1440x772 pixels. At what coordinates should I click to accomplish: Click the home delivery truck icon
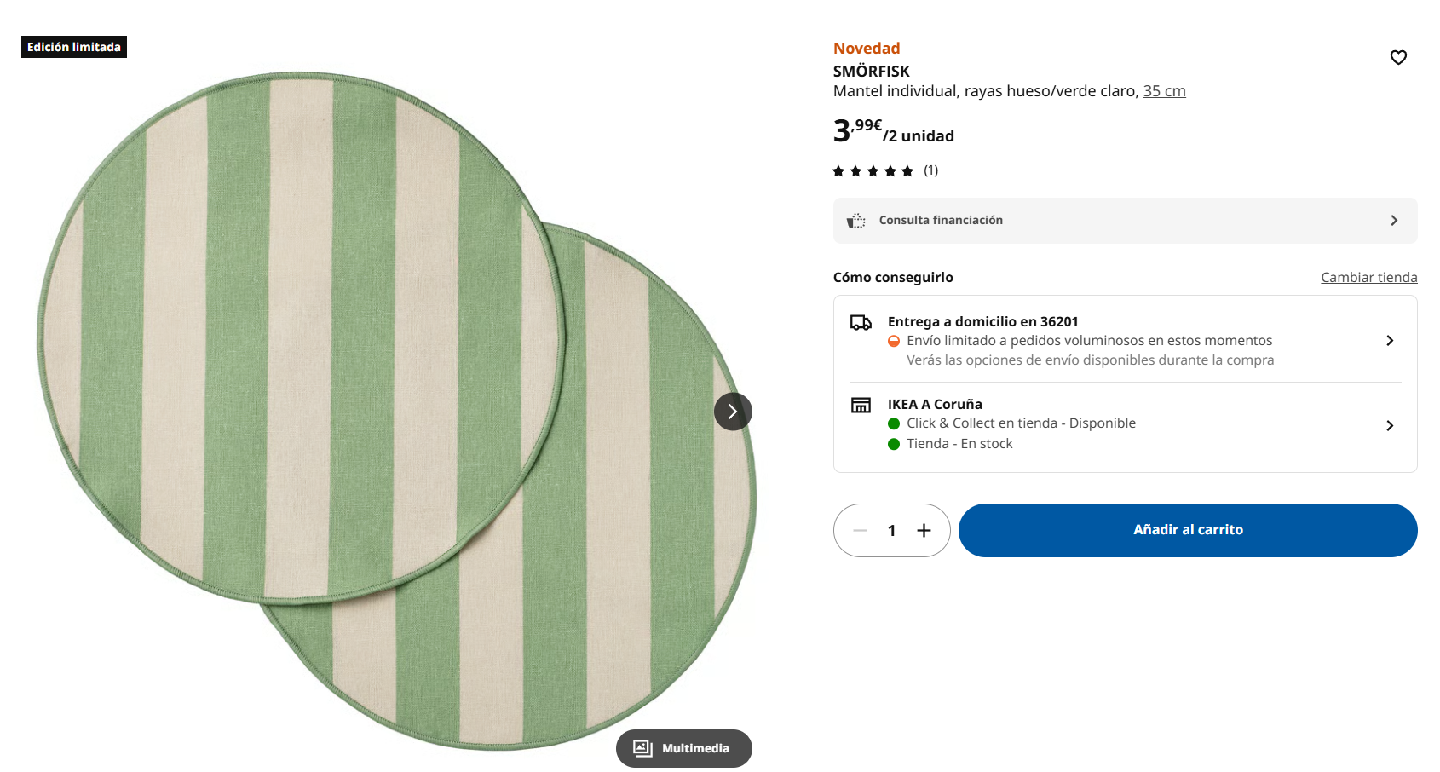pyautogui.click(x=861, y=322)
